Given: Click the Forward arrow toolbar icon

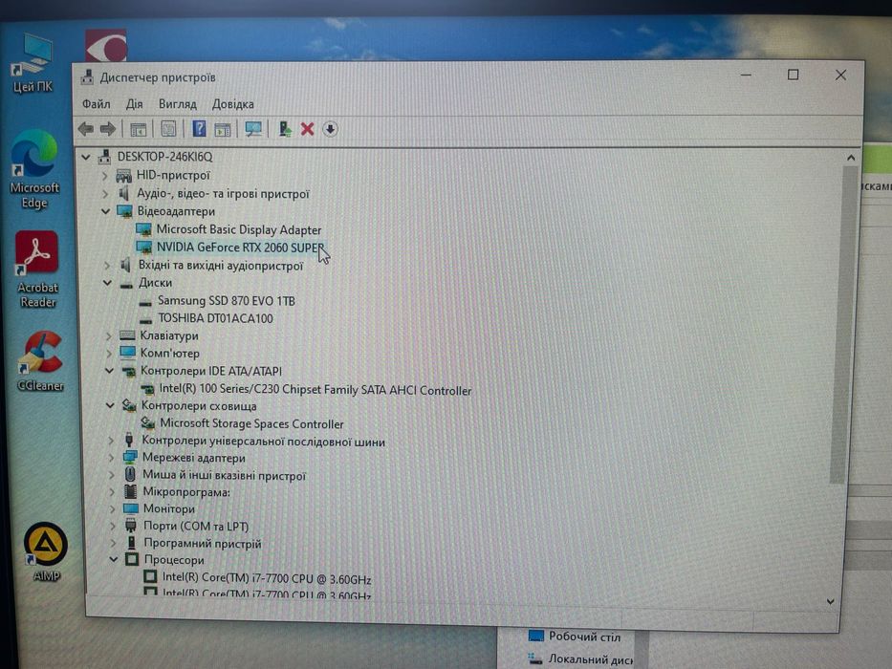Looking at the screenshot, I should point(107,129).
